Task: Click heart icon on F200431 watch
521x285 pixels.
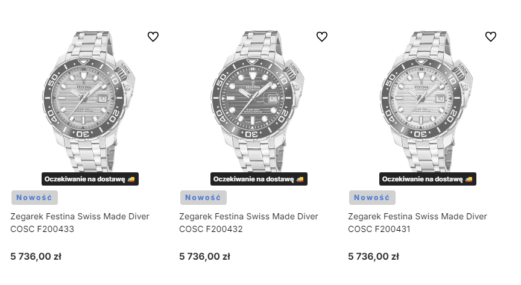Action: pos(491,37)
